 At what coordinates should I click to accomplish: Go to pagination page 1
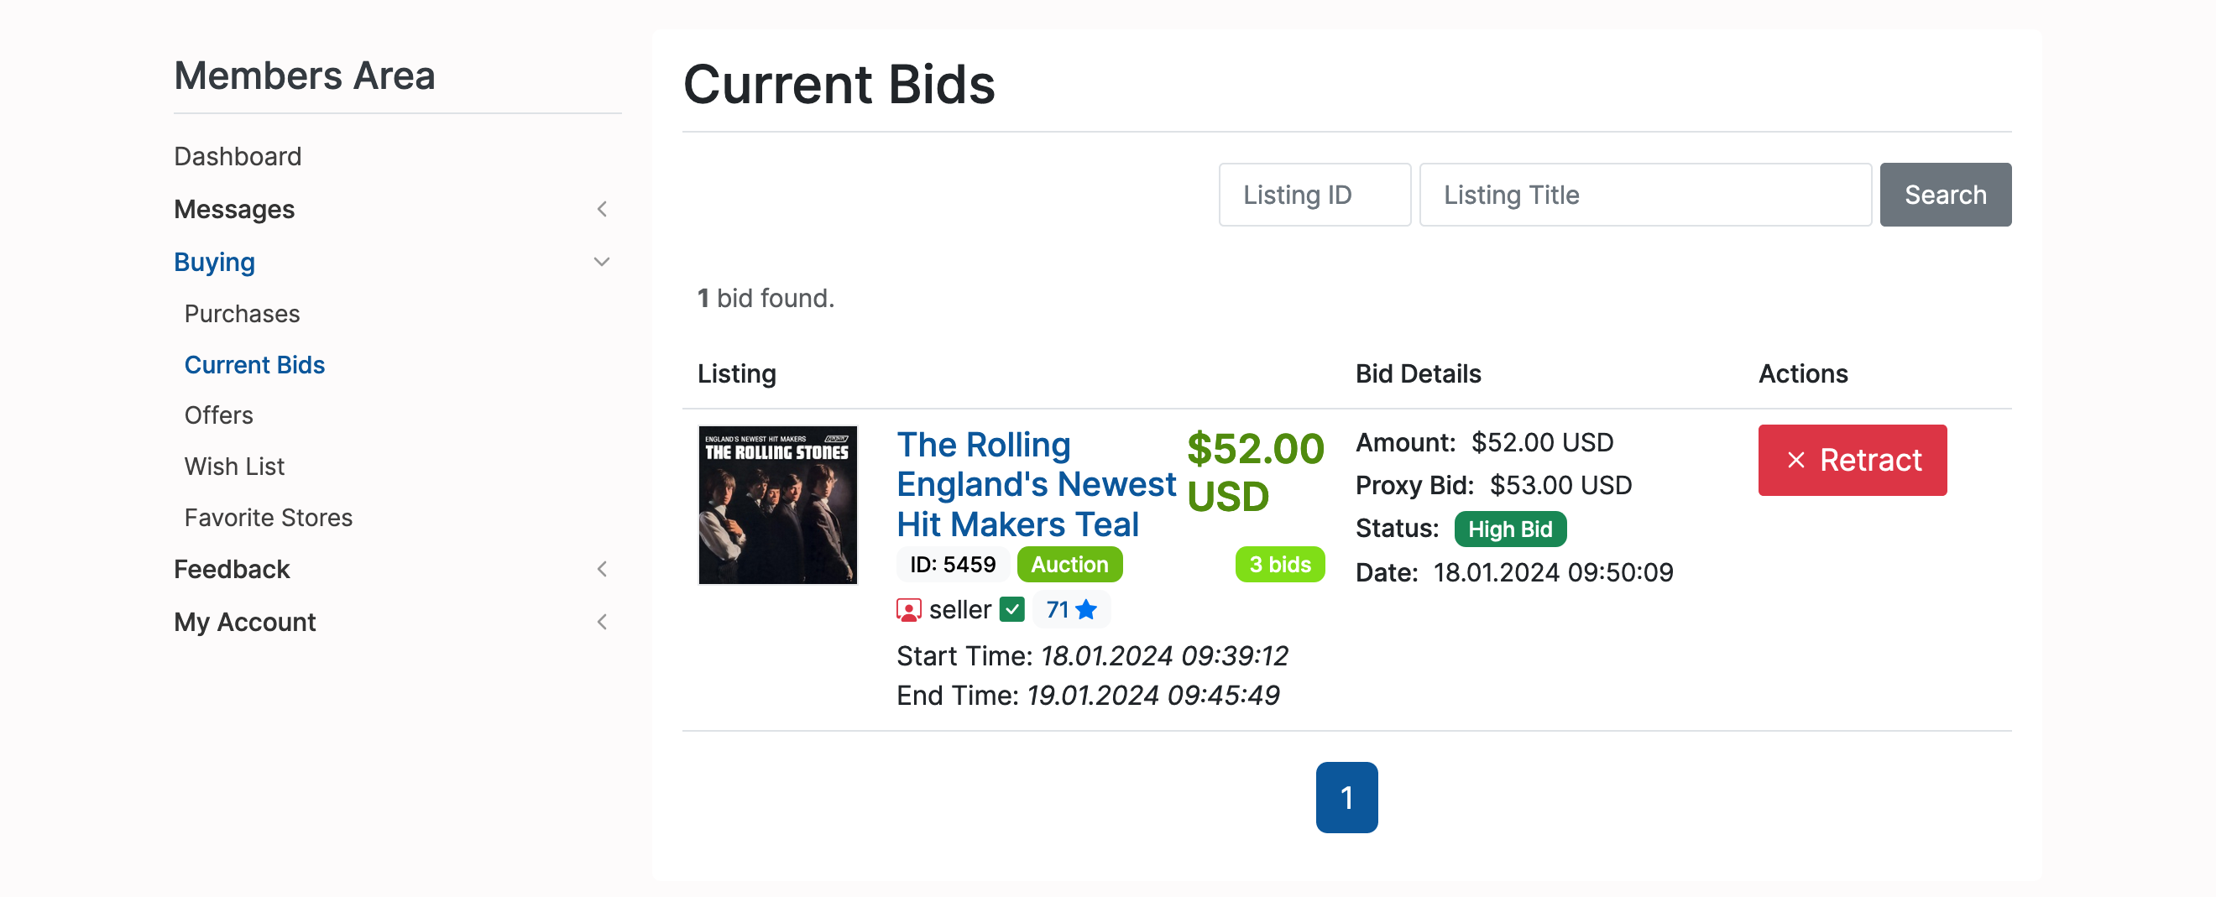[1346, 797]
